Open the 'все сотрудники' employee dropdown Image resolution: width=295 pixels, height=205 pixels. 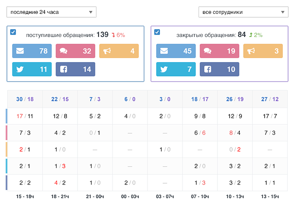point(244,12)
